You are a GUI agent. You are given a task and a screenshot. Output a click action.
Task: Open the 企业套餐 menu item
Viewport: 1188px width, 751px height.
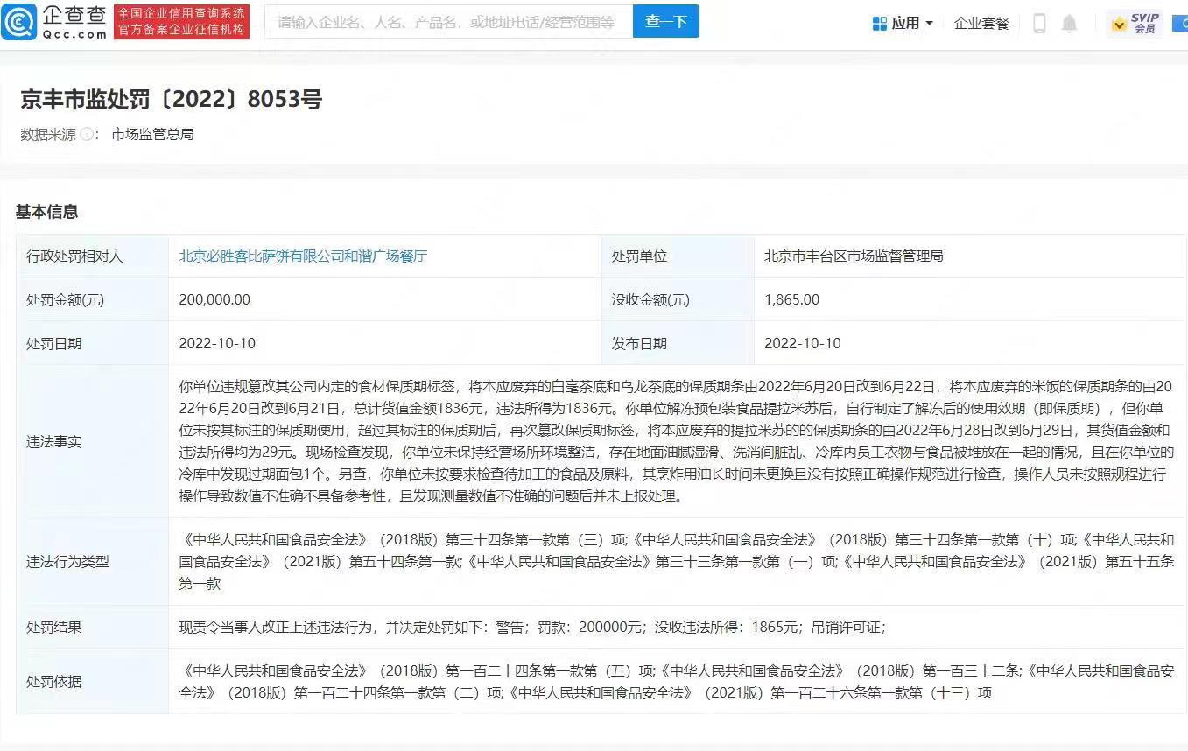click(981, 24)
